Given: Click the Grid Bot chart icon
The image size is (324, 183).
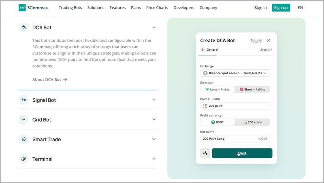Looking at the screenshot, I should pyautogui.click(x=23, y=120).
